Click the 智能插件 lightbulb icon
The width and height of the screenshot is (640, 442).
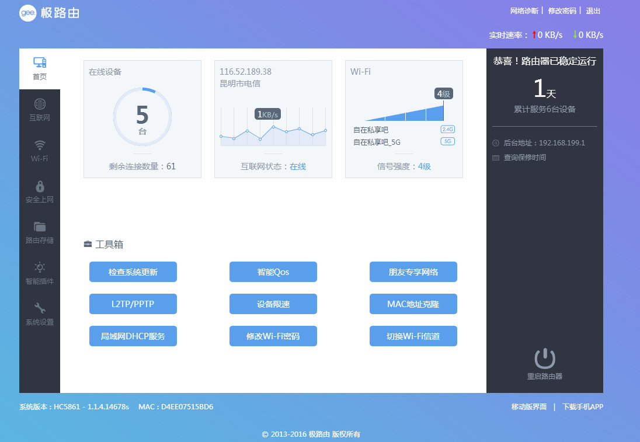click(x=40, y=268)
